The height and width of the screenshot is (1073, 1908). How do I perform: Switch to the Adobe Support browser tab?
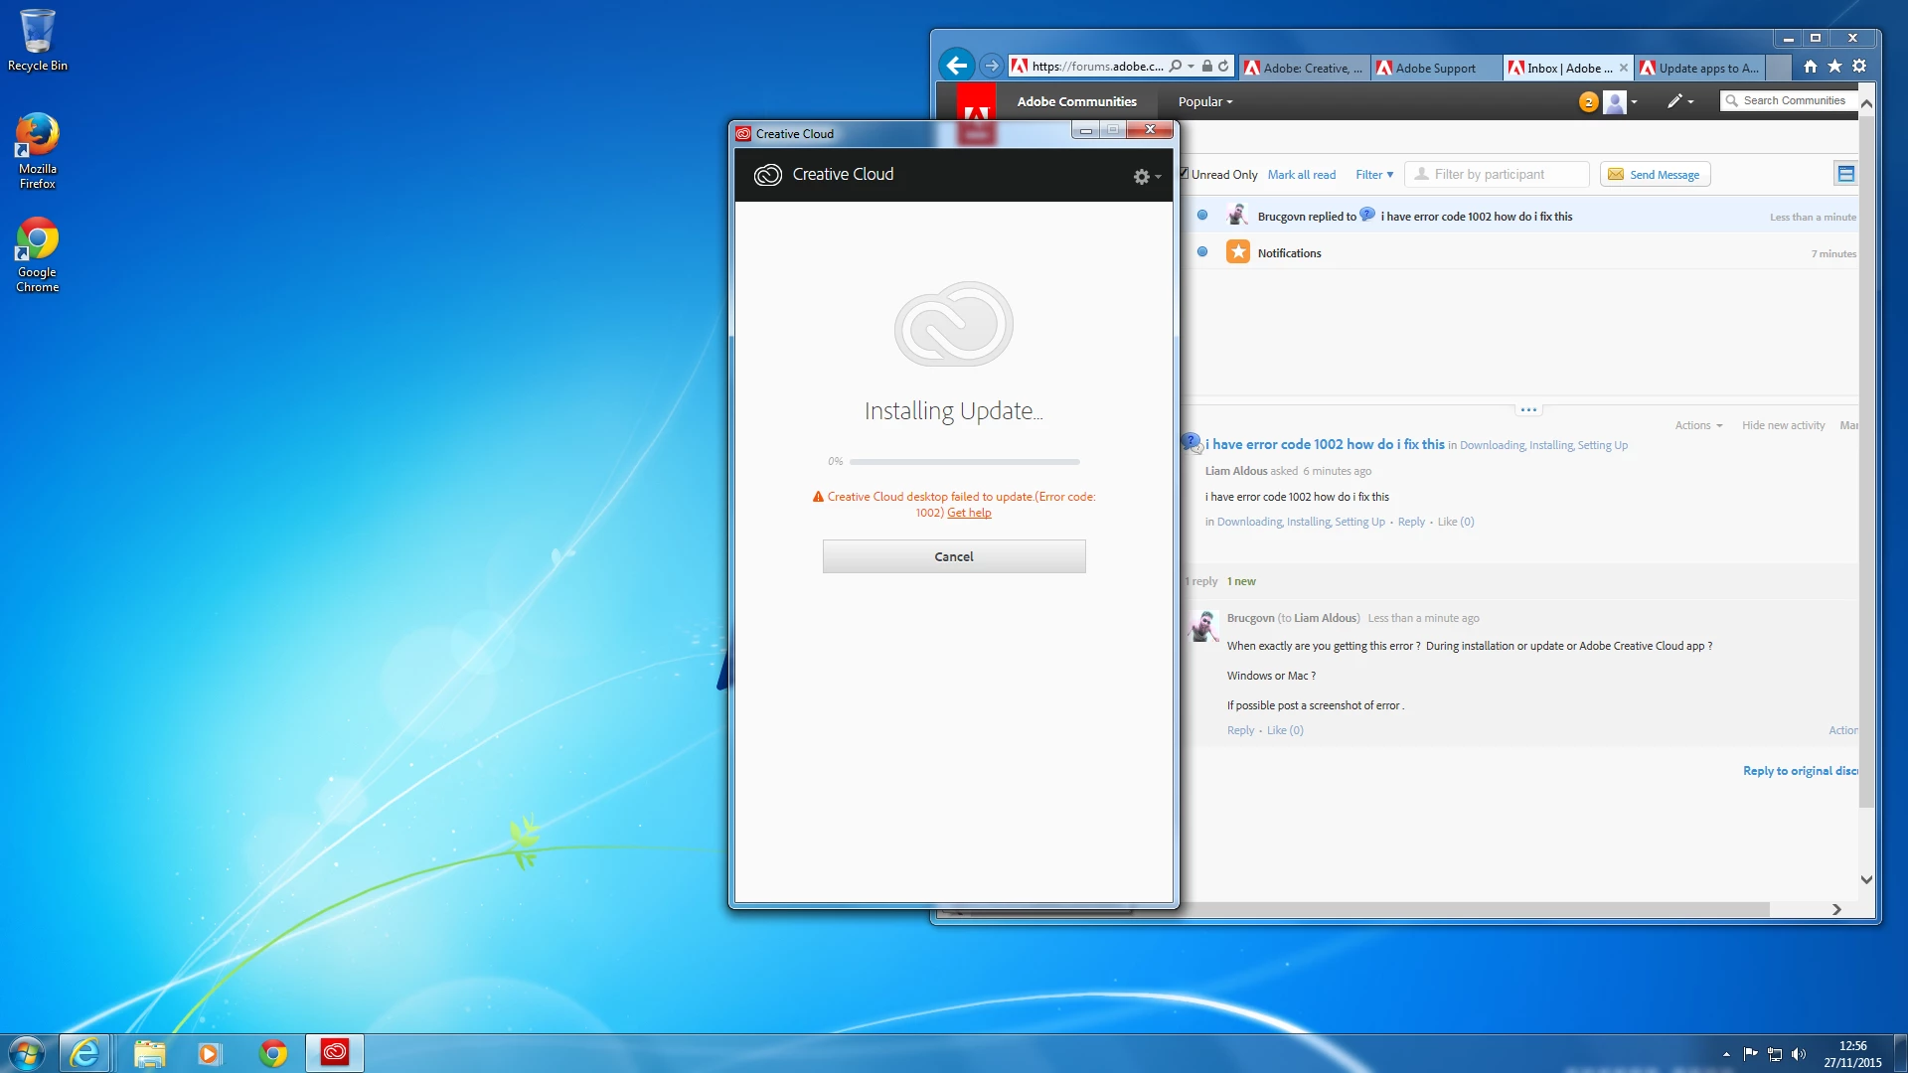click(1434, 69)
